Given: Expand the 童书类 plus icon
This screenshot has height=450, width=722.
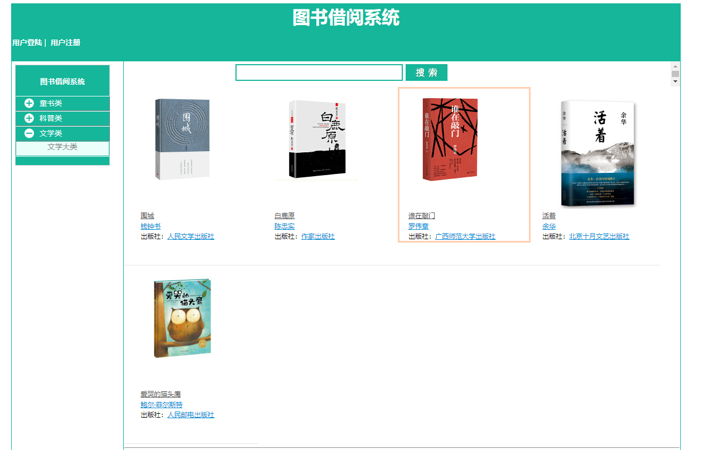Looking at the screenshot, I should click(29, 103).
